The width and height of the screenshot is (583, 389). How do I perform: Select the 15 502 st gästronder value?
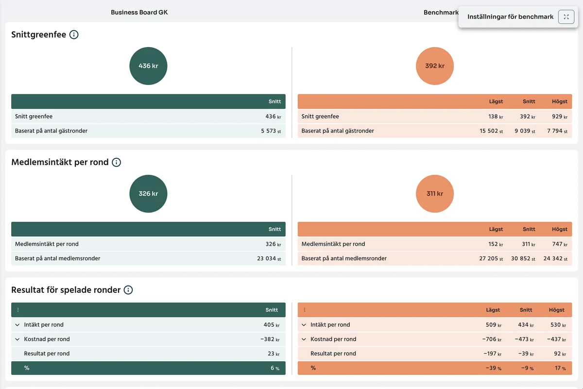pos(491,131)
